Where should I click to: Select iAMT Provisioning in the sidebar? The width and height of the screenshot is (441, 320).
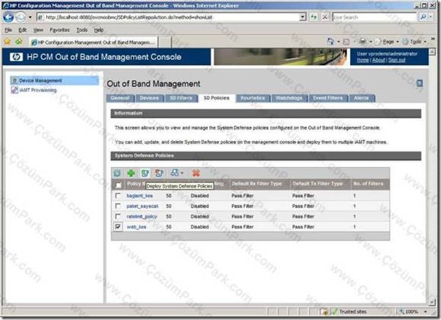click(38, 90)
